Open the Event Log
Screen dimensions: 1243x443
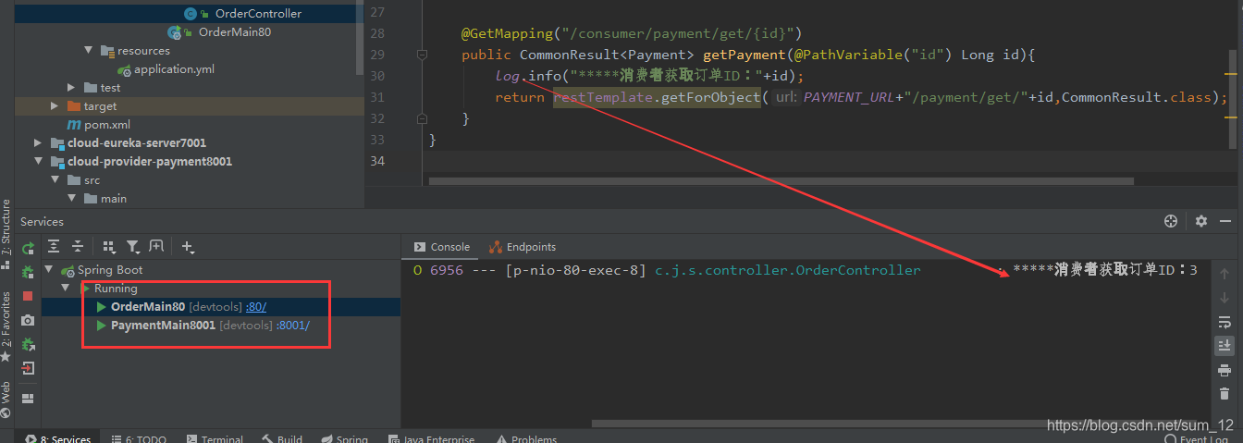[1199, 439]
